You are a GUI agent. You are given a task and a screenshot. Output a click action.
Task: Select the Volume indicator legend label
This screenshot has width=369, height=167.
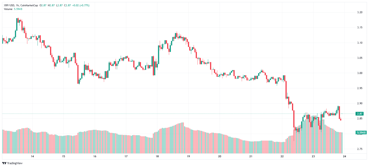(8, 9)
